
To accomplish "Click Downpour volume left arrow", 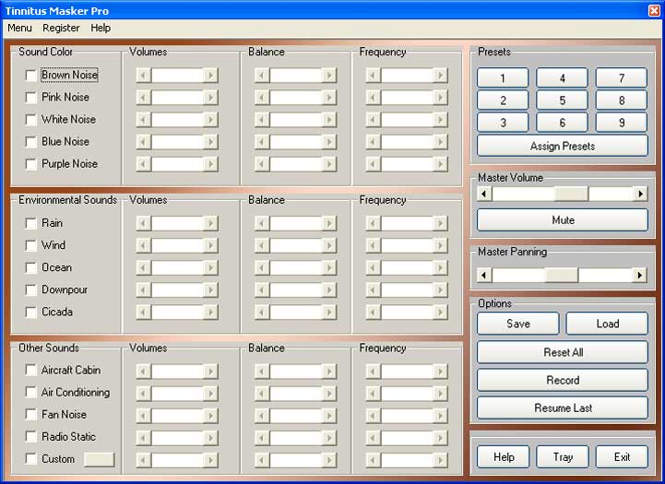I will click(143, 289).
